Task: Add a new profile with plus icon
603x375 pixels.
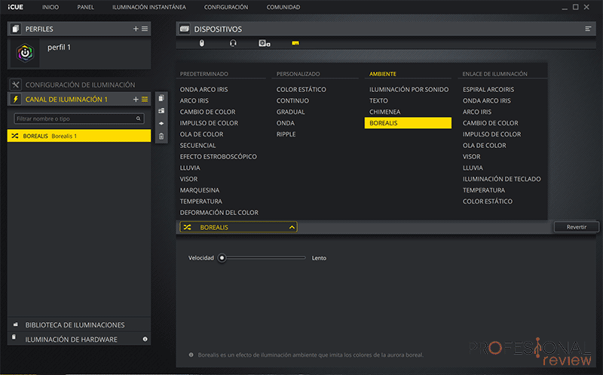Action: (x=136, y=29)
